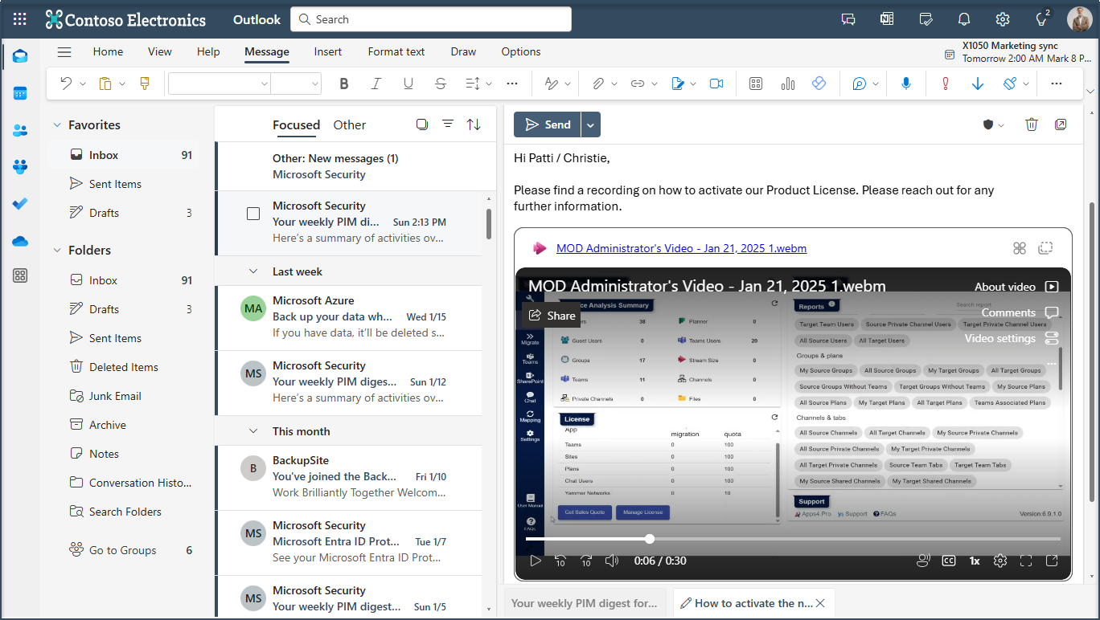Open the Insert ribbon tab

pos(327,52)
